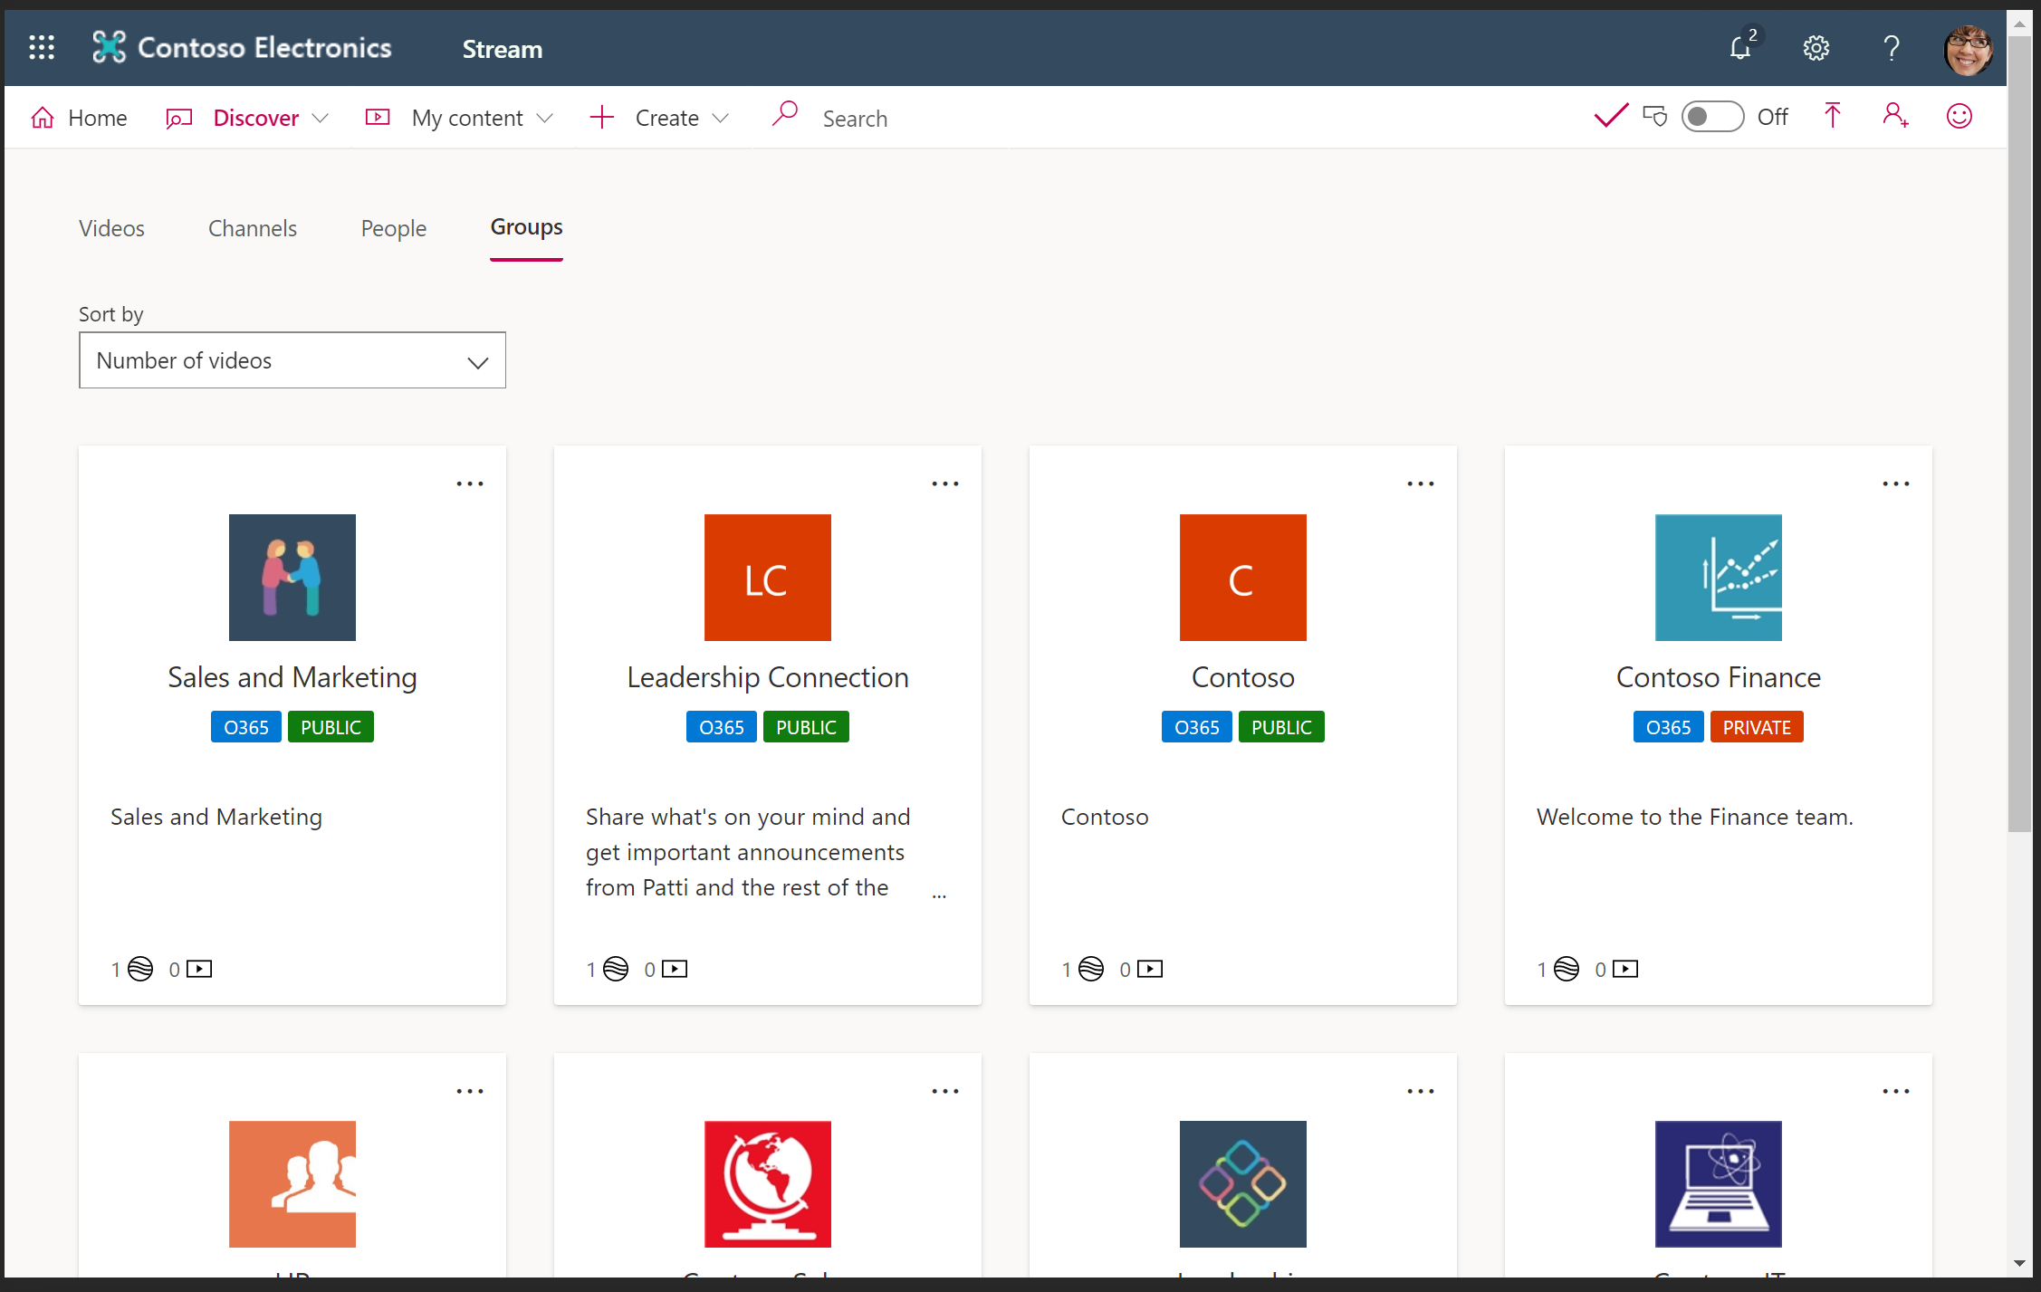Viewport: 2041px width, 1292px height.
Task: Open more options on the laptop icon group card
Action: (1896, 1091)
